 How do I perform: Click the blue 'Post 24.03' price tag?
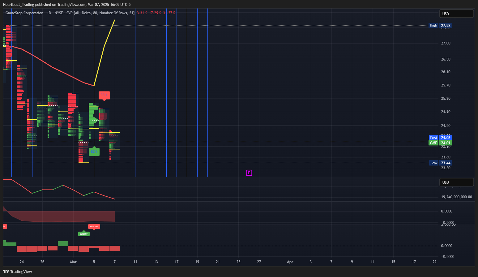[440, 137]
